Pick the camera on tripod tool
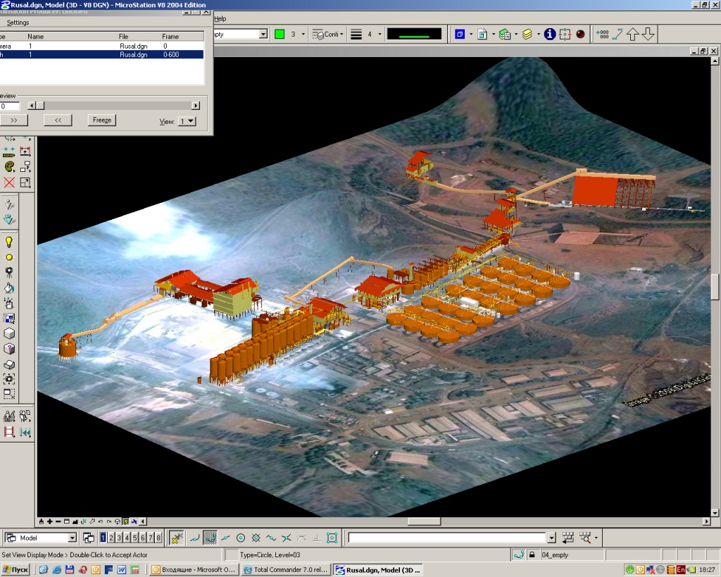The image size is (721, 577). point(8,273)
